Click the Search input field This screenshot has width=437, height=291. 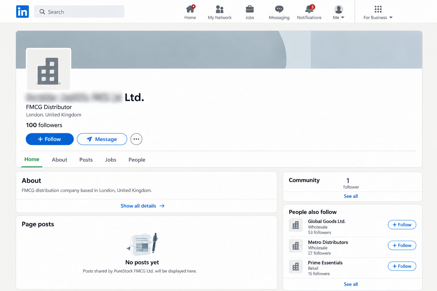click(x=79, y=12)
